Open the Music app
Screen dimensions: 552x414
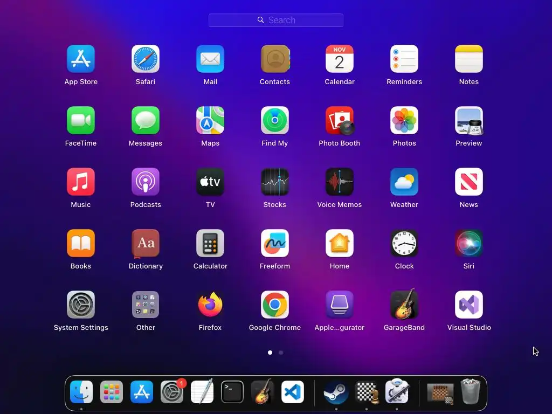pos(81,182)
